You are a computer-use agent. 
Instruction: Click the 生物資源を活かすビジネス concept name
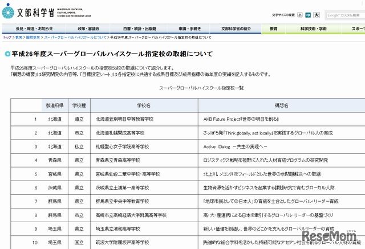(269, 187)
